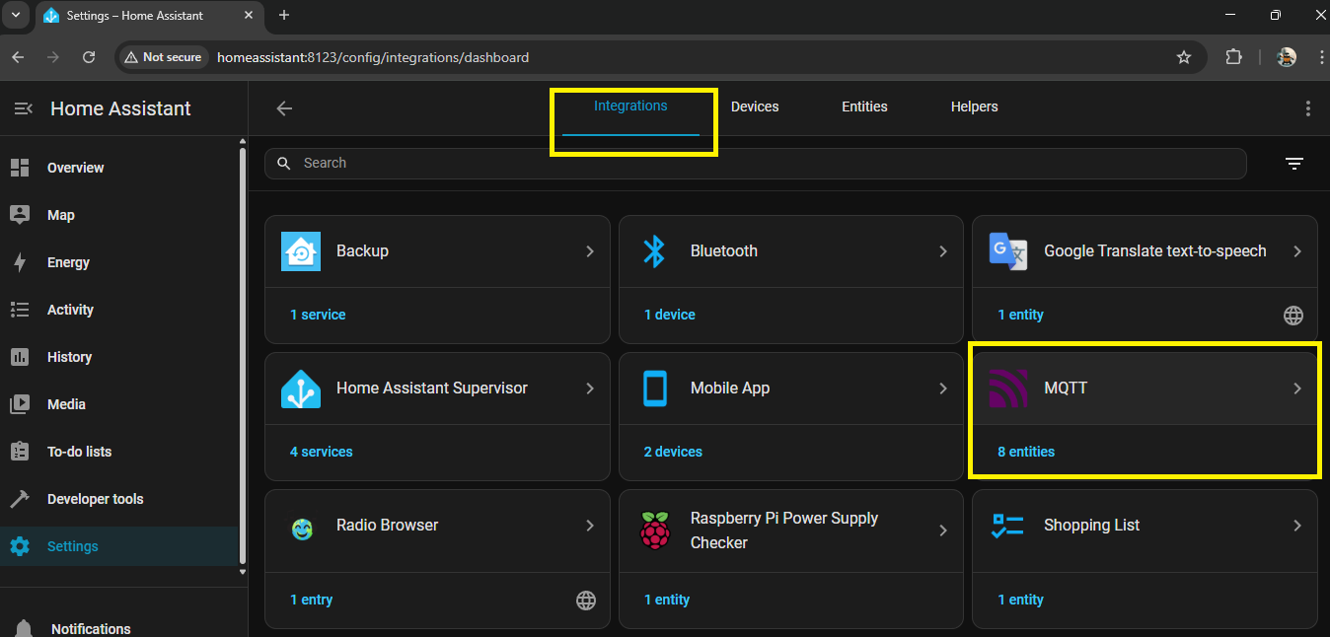The image size is (1330, 637).
Task: Switch to the Helpers tab
Action: tap(974, 106)
